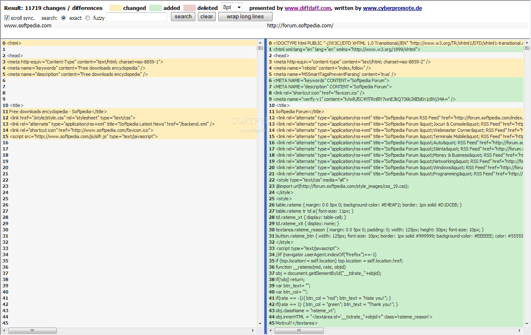
Task: Click the left pane horizontal scroll left arrow
Action: [x=4, y=331]
